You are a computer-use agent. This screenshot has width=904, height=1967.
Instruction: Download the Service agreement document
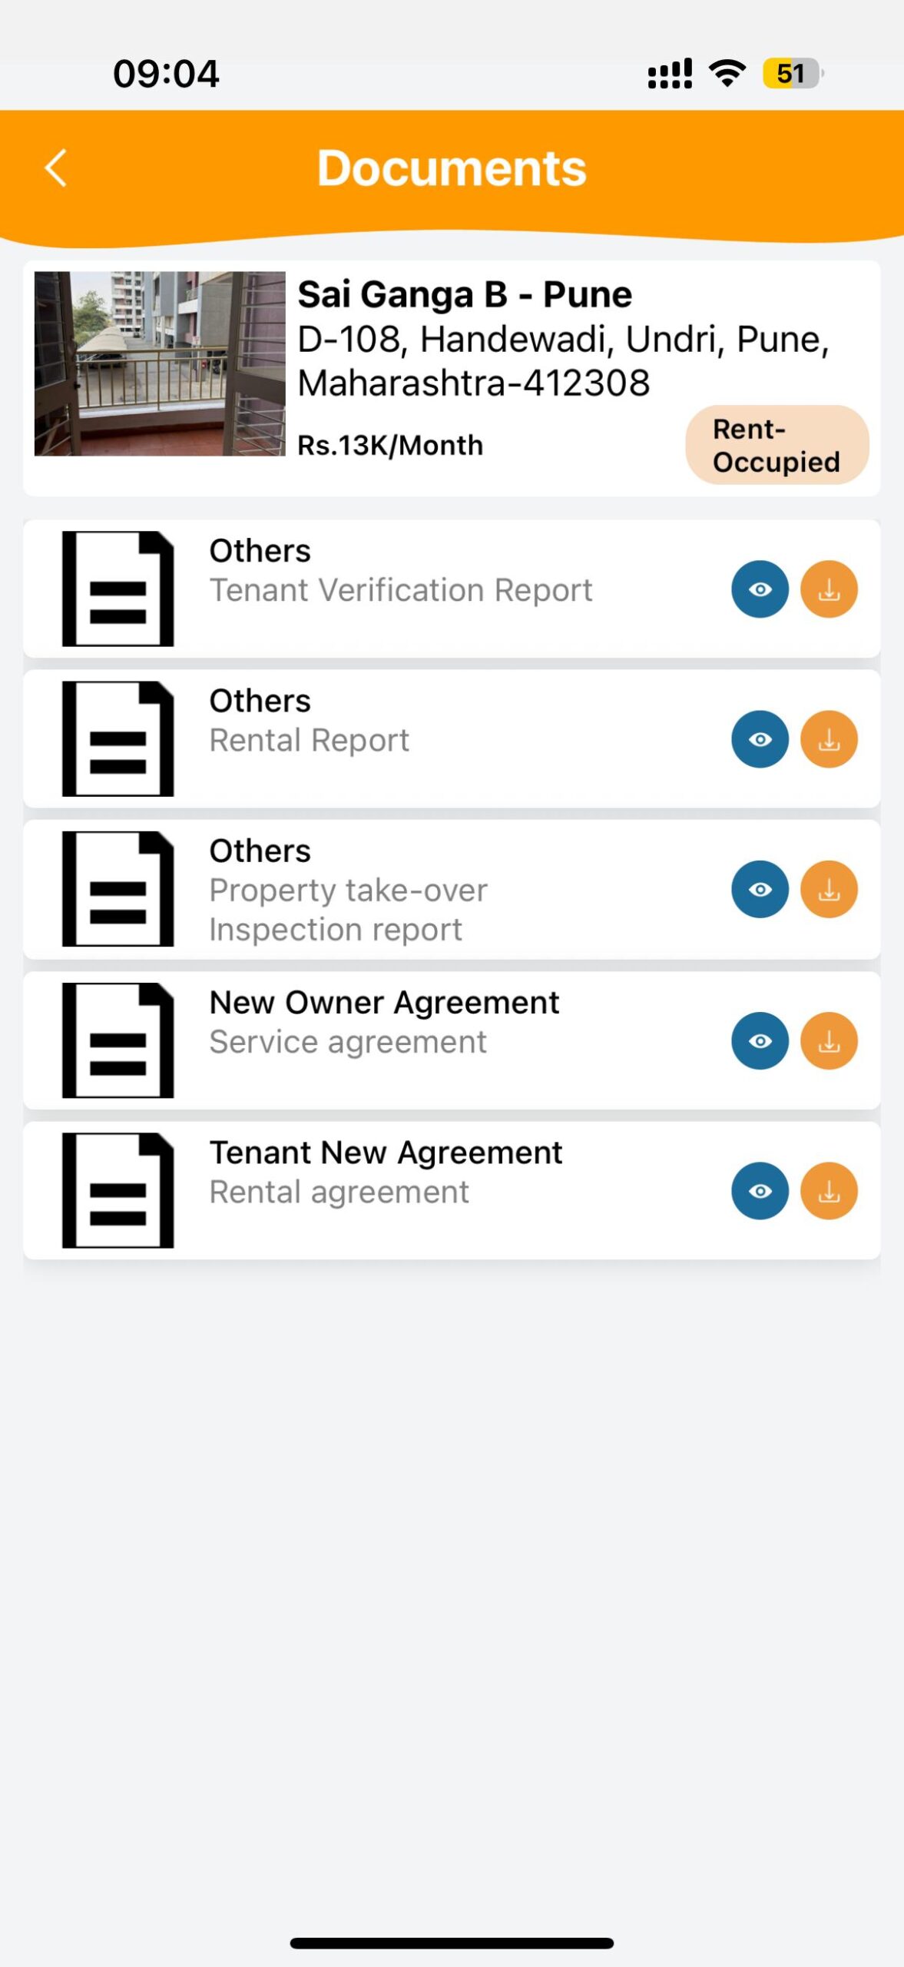829,1041
